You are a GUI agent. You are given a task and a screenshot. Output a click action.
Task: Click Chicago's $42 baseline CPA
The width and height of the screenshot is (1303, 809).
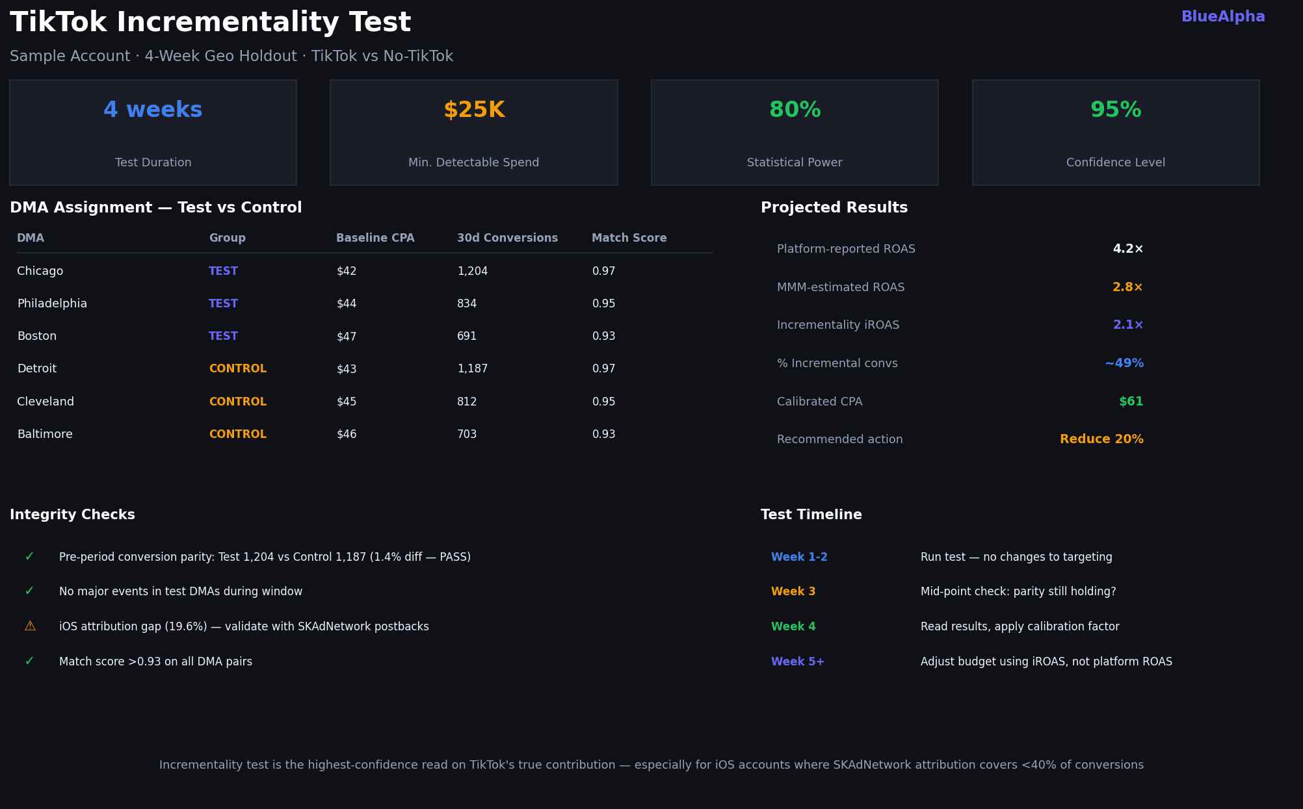coord(347,271)
